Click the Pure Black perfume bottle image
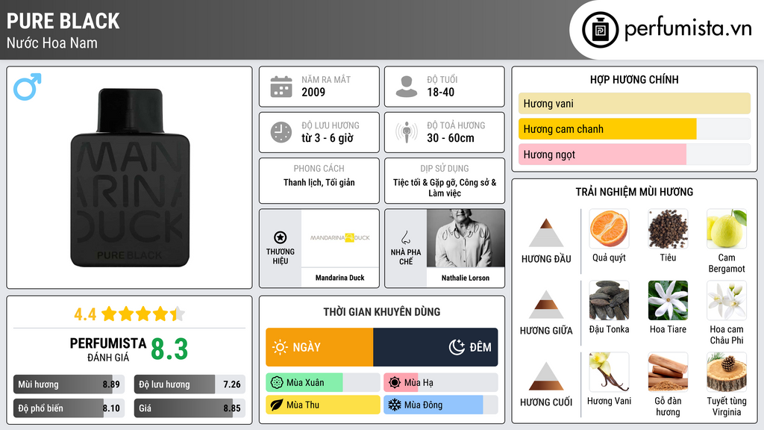Screen dimensions: 764x430 tap(130, 178)
